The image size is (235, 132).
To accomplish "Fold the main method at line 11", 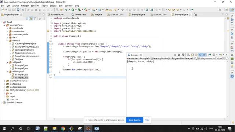I will click(x=53, y=44).
